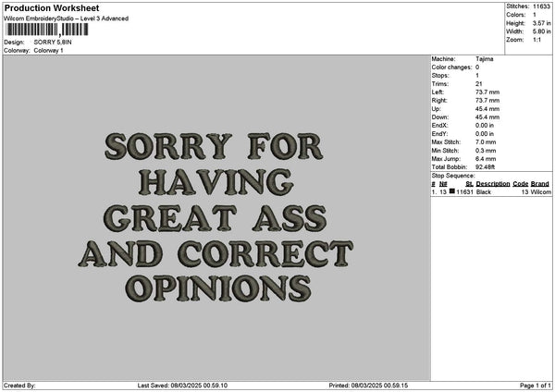Click the barcode in the header
Image resolution: width=555 pixels, height=392 pixels.
tap(47, 30)
